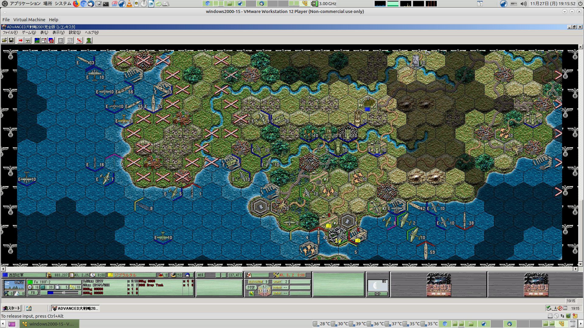Open the ヘルプ(H) menu

pyautogui.click(x=92, y=32)
